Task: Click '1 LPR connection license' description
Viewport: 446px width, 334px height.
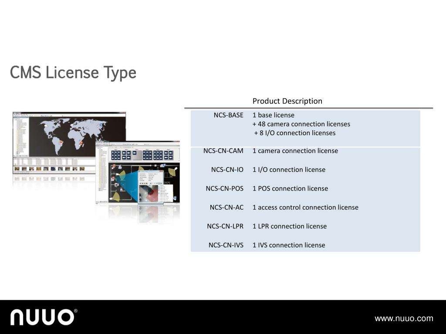Action: pos(290,226)
